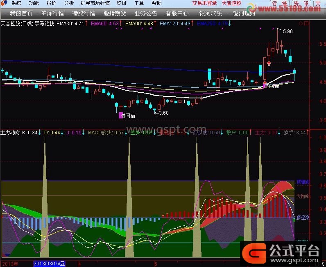Viewport: 326px width, 267px height.
Task: Open 客服中心 page
Action: click(177, 14)
